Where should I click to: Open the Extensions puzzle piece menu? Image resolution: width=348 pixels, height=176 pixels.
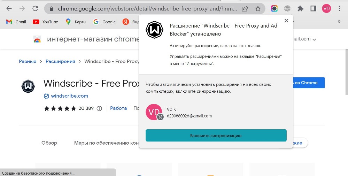click(x=300, y=9)
